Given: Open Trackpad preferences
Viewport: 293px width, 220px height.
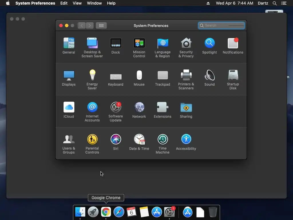Looking at the screenshot, I should coord(163,78).
